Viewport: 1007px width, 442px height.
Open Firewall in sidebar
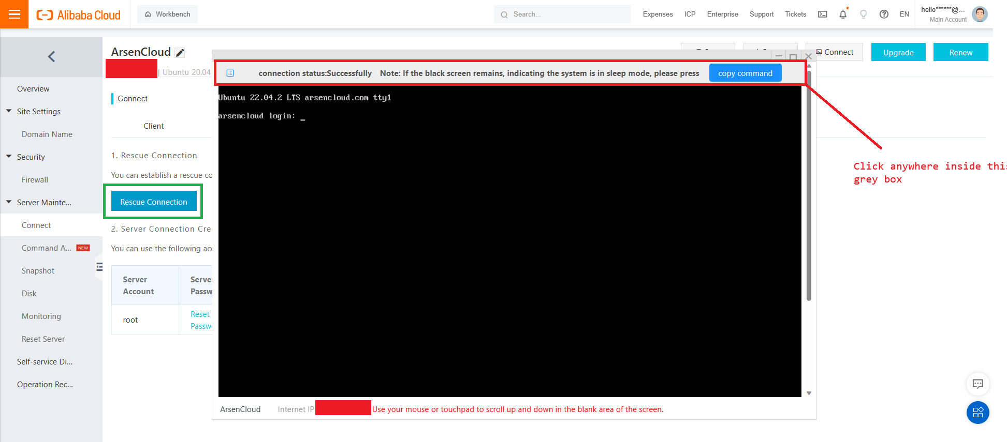pos(35,180)
